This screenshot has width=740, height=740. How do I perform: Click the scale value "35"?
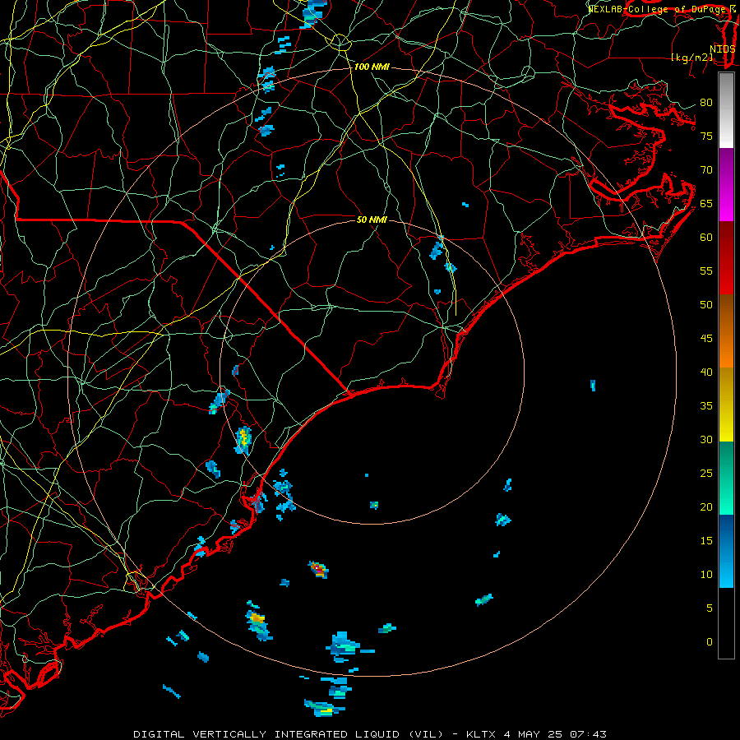[x=706, y=406]
